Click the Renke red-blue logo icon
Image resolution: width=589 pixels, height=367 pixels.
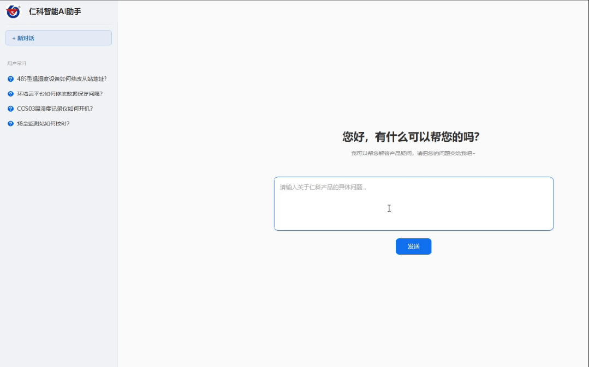pyautogui.click(x=13, y=11)
